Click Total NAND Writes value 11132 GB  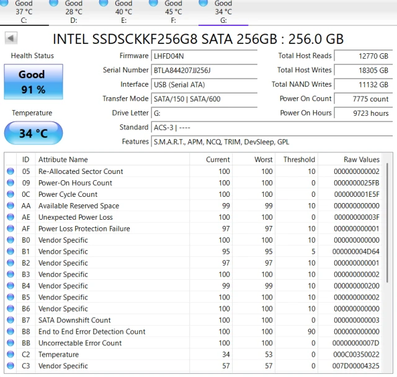[364, 84]
